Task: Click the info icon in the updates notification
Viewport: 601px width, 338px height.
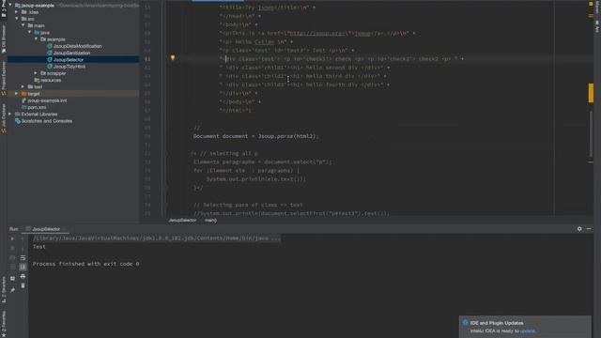Action: [x=465, y=323]
